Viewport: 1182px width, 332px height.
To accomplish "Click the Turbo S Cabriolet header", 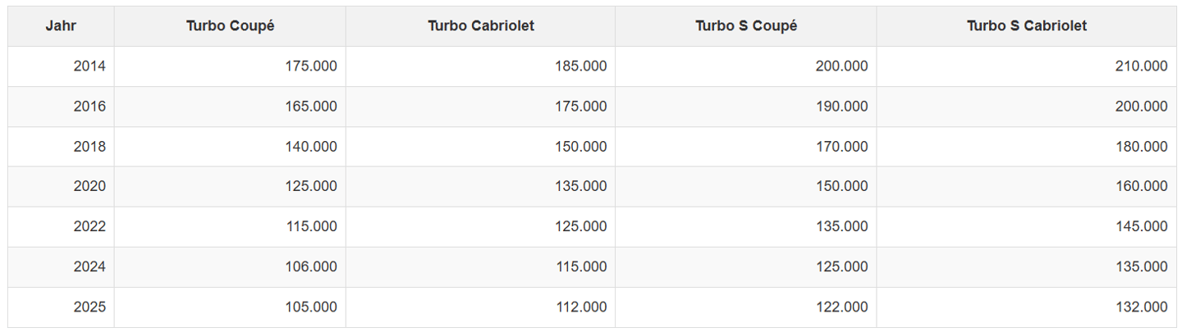I will tap(1026, 26).
